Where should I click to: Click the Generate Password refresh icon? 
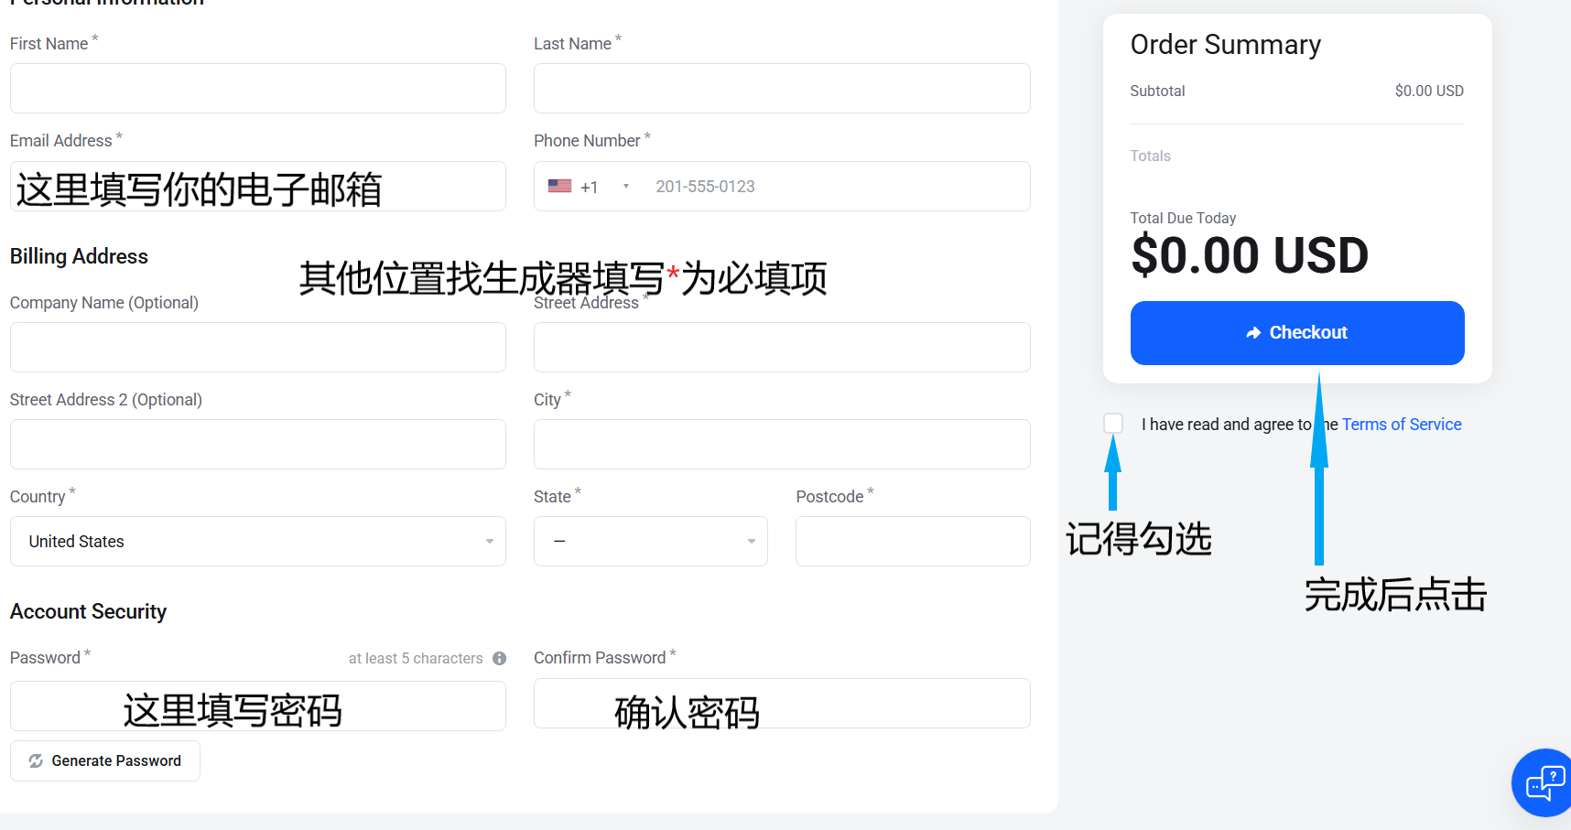(x=36, y=760)
